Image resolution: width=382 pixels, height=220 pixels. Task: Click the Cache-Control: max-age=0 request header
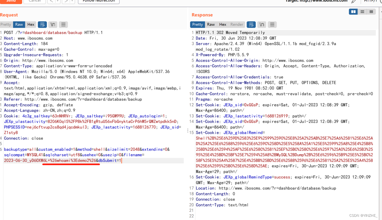[x=31, y=49]
